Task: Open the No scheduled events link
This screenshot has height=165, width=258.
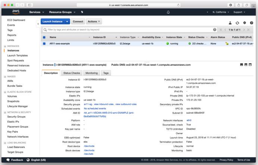Action: click(x=95, y=108)
